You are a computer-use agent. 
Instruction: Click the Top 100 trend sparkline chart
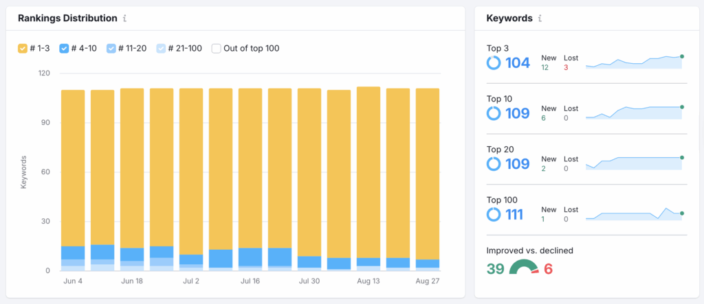click(x=634, y=214)
